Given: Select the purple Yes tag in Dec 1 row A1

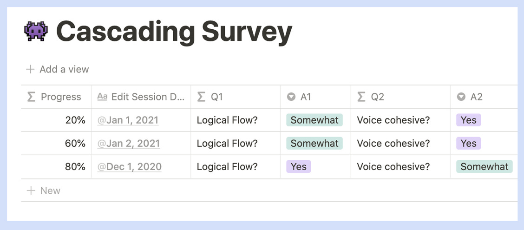Looking at the screenshot, I should pyautogui.click(x=298, y=167).
